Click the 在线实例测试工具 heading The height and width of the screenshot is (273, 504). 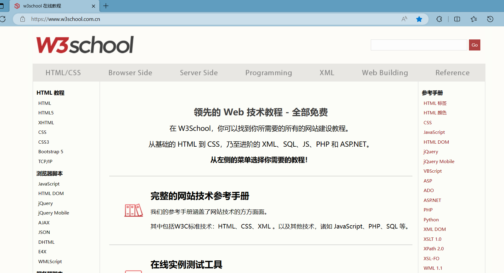(186, 265)
